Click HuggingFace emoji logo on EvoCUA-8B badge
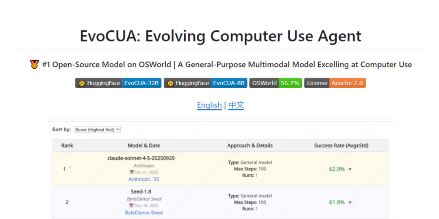Viewport: 439px width, 219px height. (x=170, y=83)
